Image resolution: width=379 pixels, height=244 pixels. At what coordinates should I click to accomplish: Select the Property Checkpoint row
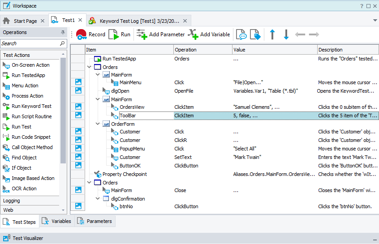tap(125, 174)
